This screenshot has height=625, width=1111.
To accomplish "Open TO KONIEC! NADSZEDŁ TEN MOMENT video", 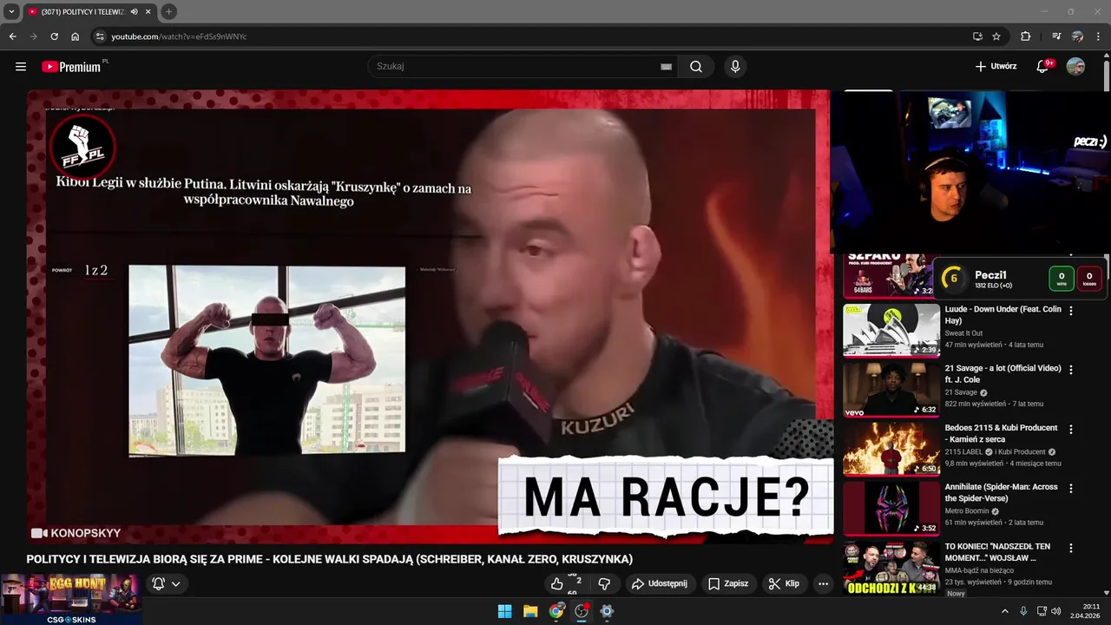I will pos(997,552).
